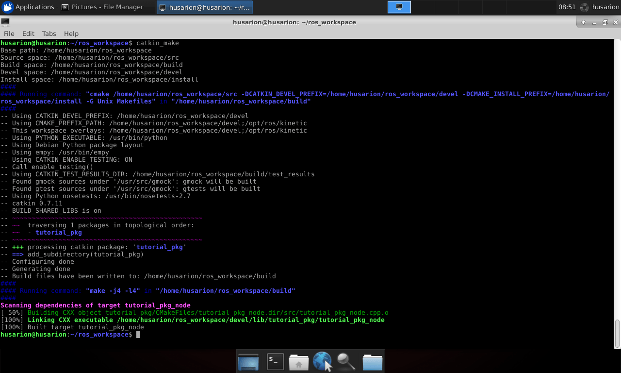Click the Show Desktop dock icon
621x373 pixels.
pos(248,361)
